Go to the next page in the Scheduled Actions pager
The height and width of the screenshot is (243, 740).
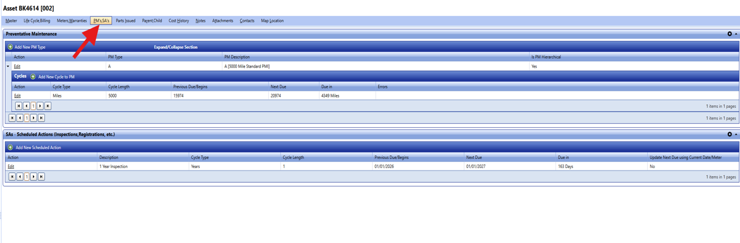click(34, 177)
